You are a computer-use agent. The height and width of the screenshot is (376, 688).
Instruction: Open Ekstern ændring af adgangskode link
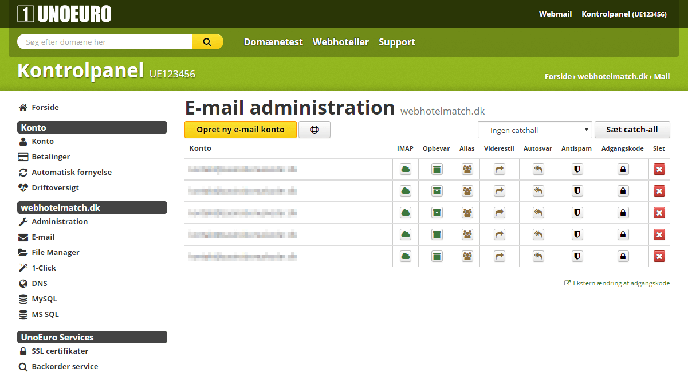tap(617, 283)
